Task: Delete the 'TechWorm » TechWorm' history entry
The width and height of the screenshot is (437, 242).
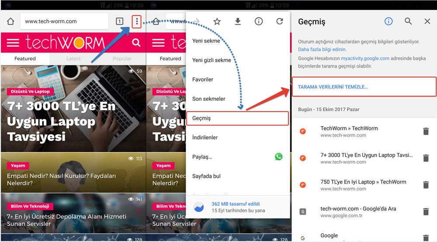Action: pos(426,131)
